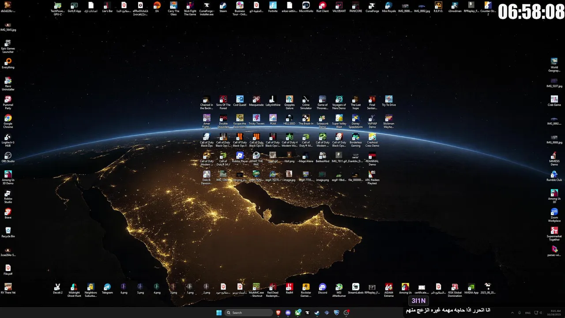Select the Midnight Ghost Hunt icon

pyautogui.click(x=74, y=290)
